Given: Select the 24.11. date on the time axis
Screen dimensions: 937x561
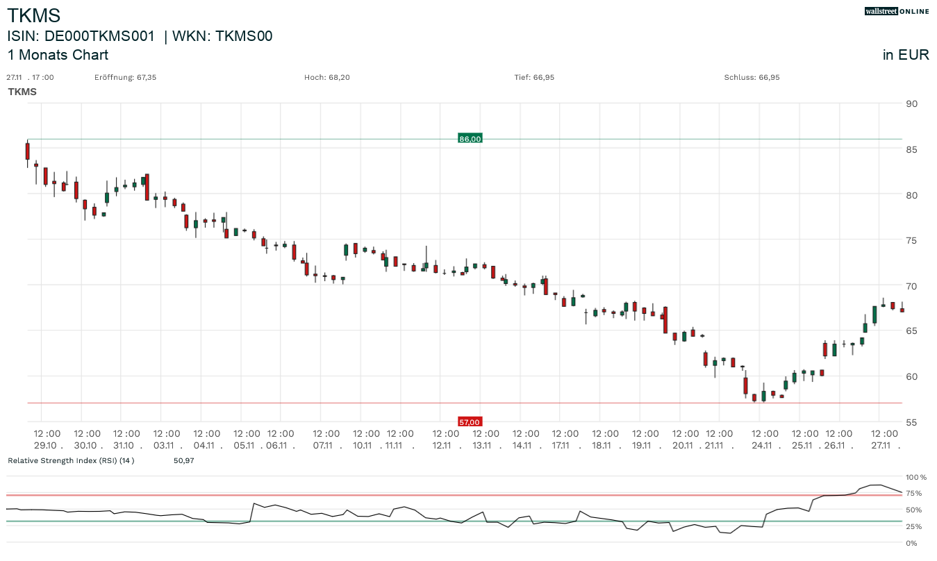Looking at the screenshot, I should point(764,446).
